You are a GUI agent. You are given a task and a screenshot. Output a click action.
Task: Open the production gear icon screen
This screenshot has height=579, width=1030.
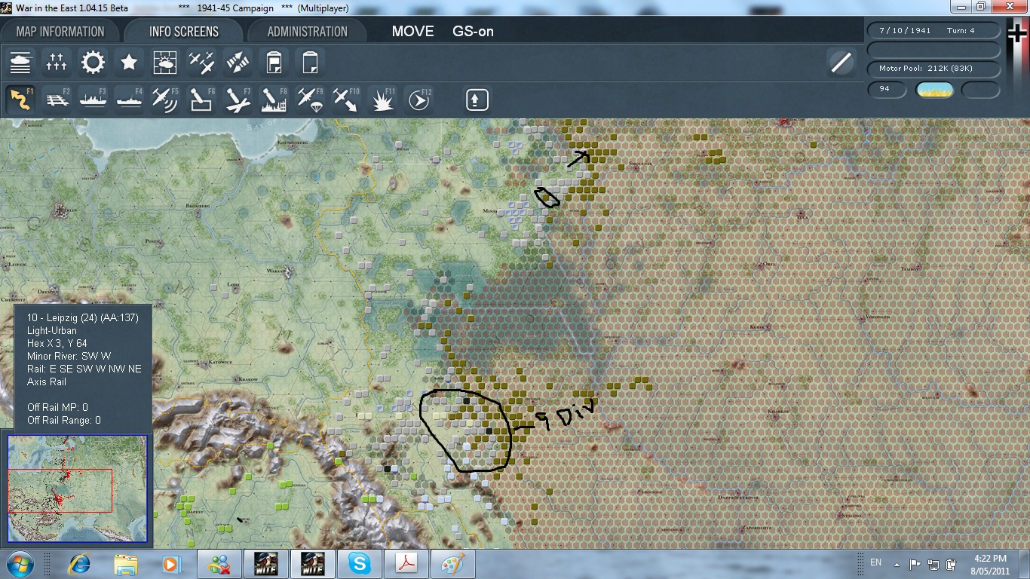pos(93,62)
